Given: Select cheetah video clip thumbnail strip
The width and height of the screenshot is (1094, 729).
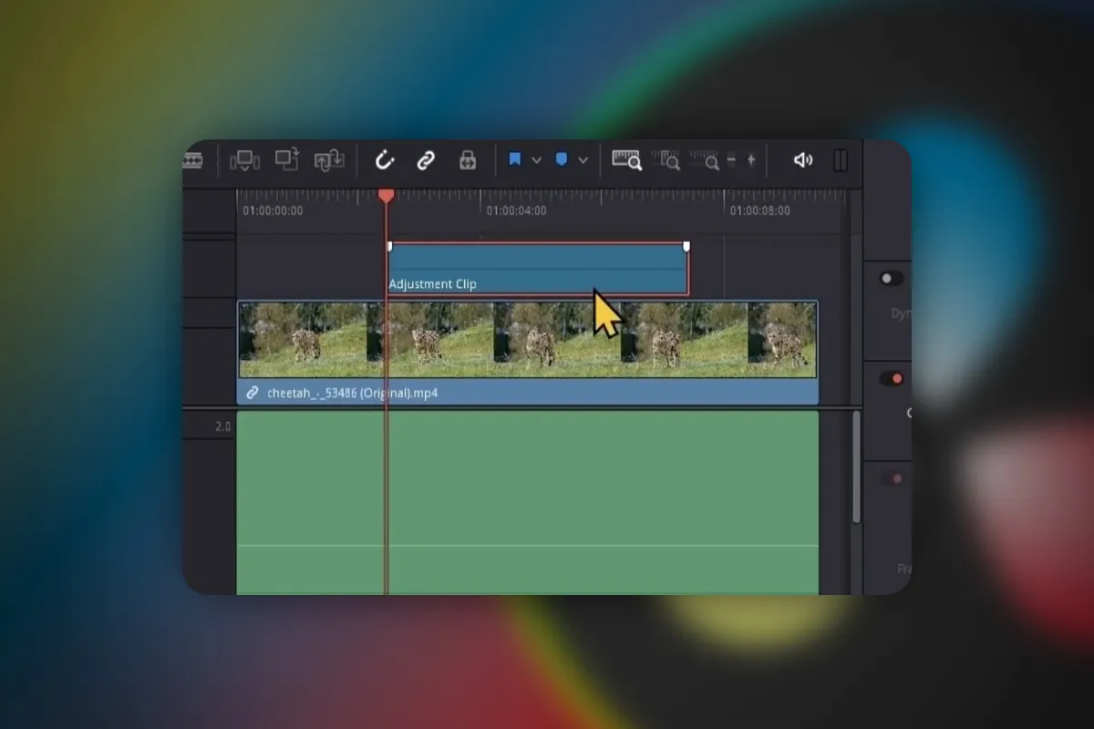Looking at the screenshot, I should [528, 340].
